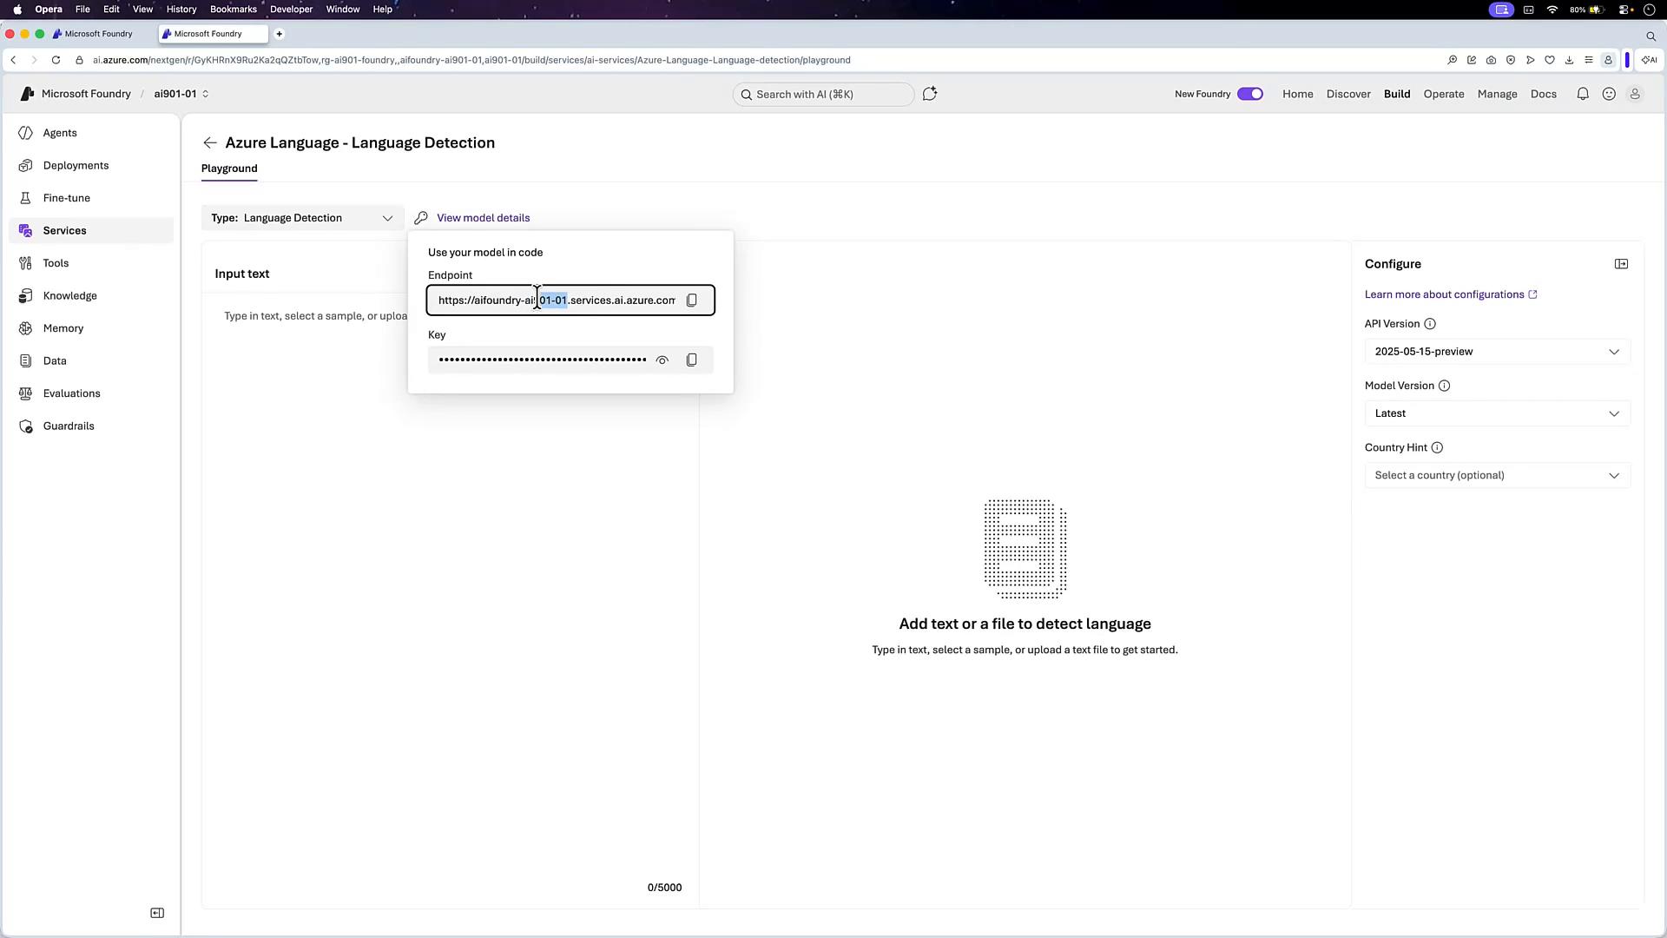Open the Apple menu
The image size is (1667, 938).
17,10
